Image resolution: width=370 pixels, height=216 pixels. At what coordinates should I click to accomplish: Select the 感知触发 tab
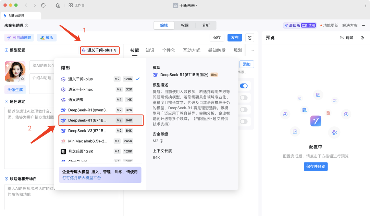click(217, 50)
